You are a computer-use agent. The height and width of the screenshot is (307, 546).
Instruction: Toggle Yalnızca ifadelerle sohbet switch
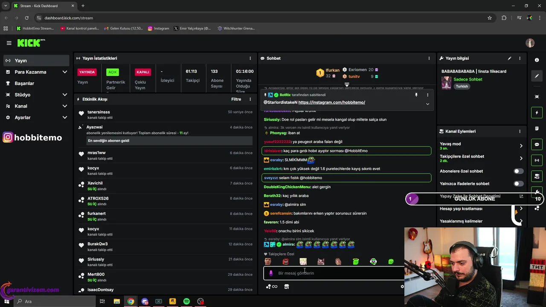coord(518,184)
